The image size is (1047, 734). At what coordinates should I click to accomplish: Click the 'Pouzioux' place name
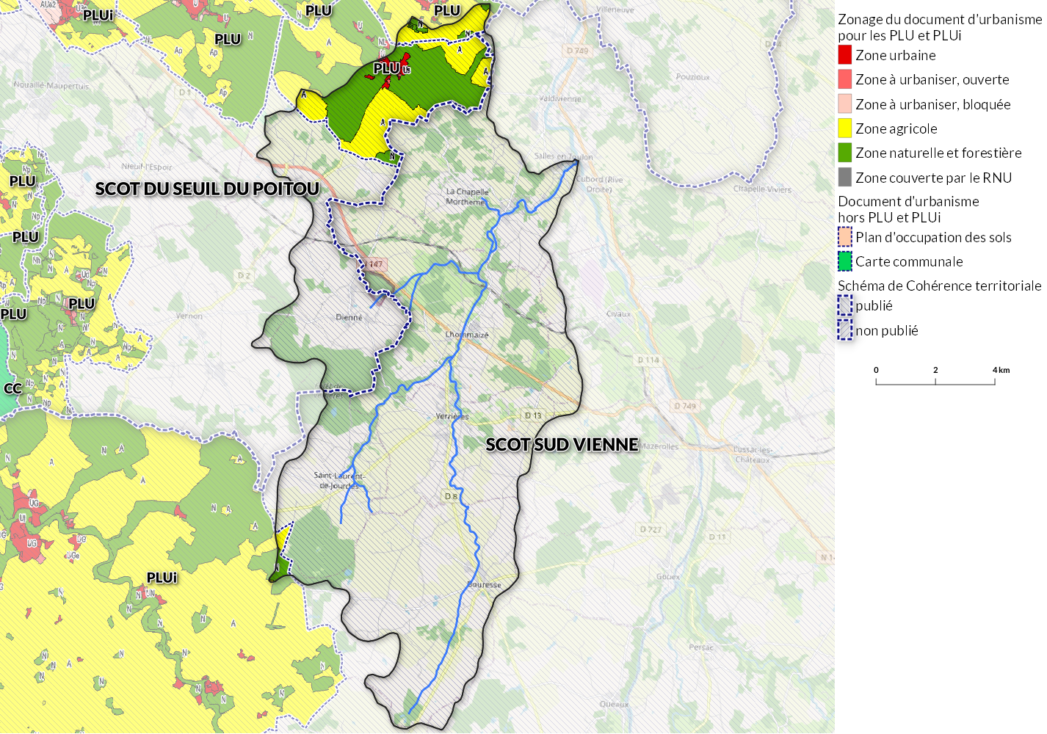[692, 76]
